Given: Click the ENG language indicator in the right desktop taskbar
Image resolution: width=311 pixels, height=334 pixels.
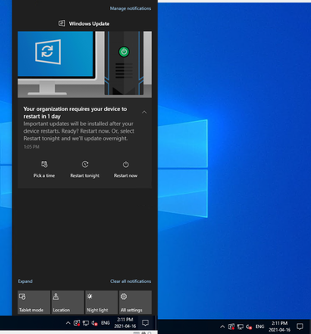Looking at the screenshot, I should (x=260, y=326).
